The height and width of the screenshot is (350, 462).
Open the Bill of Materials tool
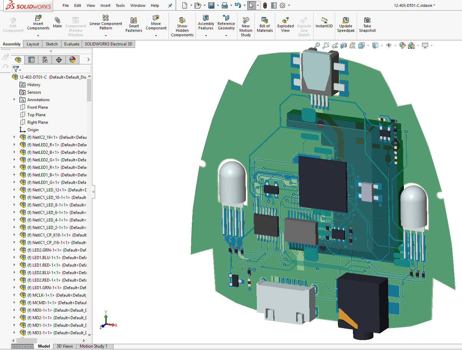point(265,25)
